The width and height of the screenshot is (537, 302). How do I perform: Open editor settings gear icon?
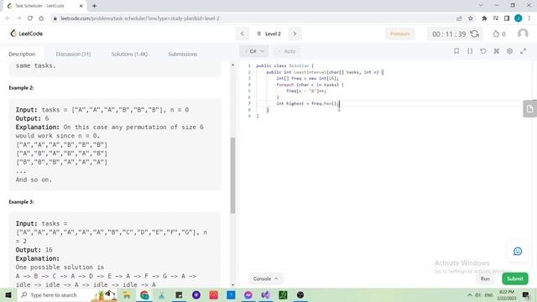pos(509,50)
